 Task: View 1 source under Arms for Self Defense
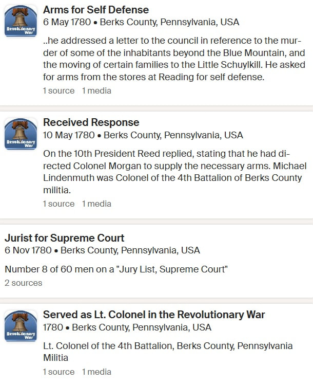(x=58, y=90)
